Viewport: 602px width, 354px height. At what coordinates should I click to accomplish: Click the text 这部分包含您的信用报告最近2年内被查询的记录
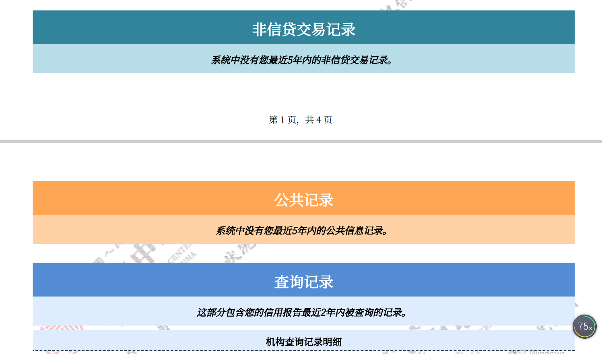pos(302,312)
